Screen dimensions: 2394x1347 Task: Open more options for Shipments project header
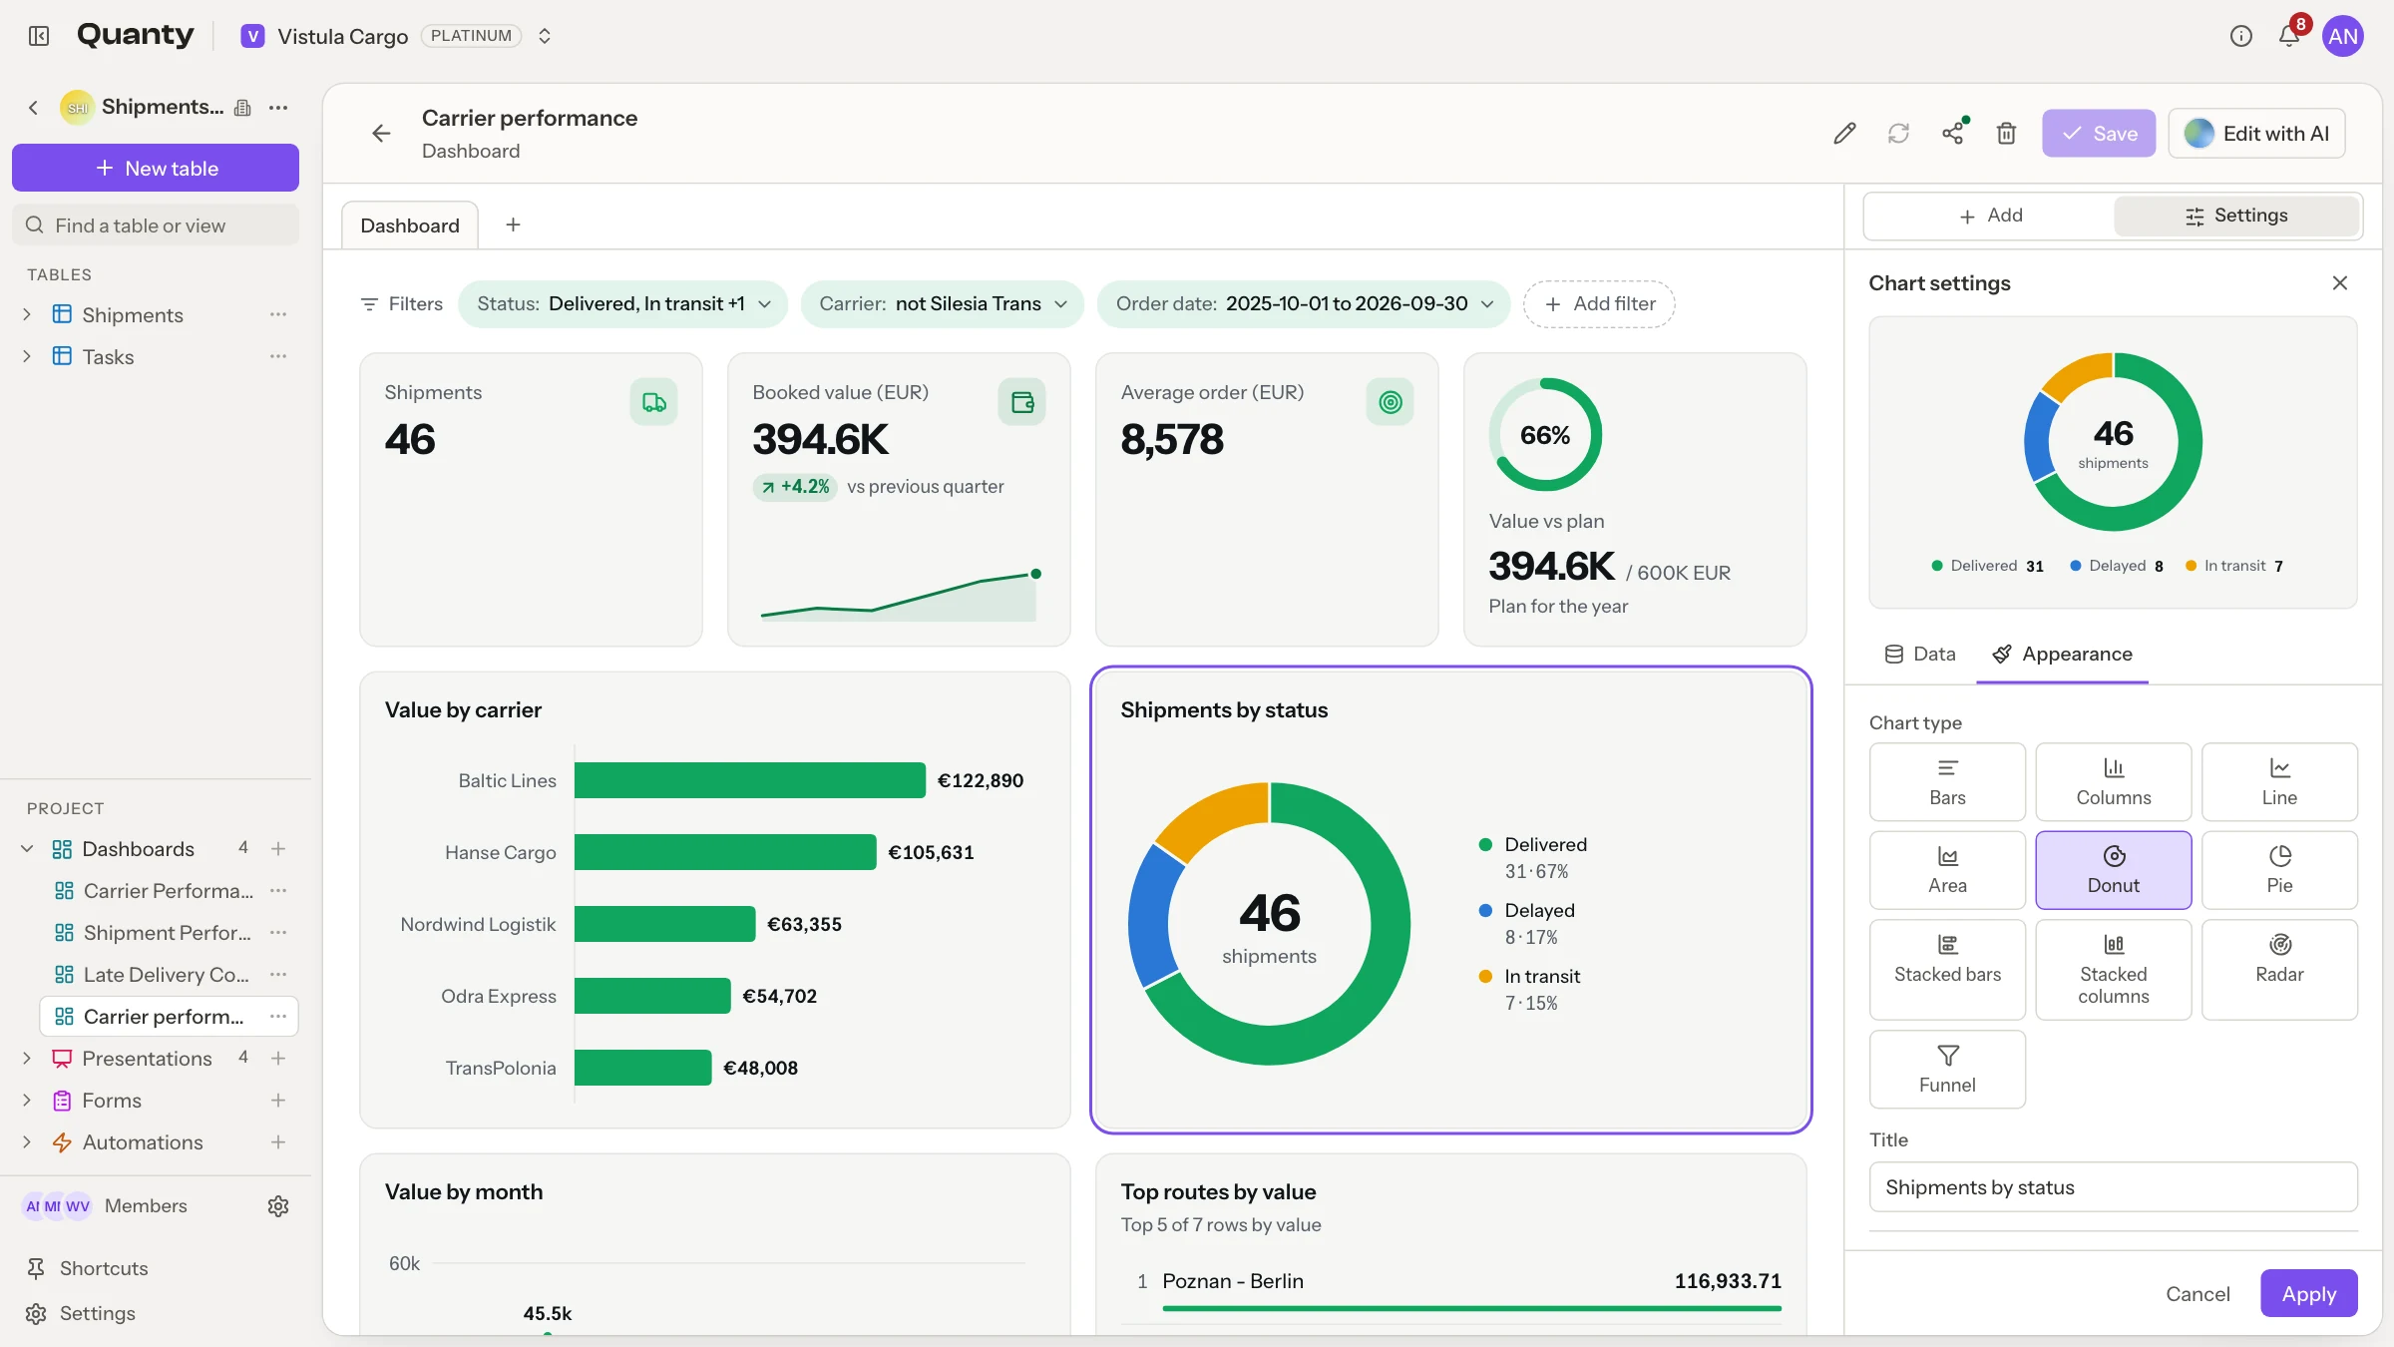pos(278,107)
